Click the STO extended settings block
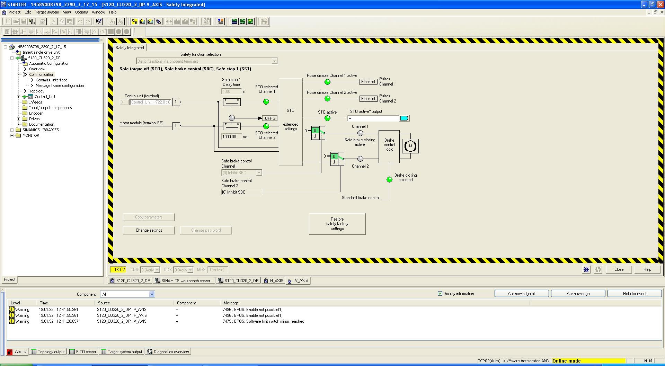 tap(291, 122)
